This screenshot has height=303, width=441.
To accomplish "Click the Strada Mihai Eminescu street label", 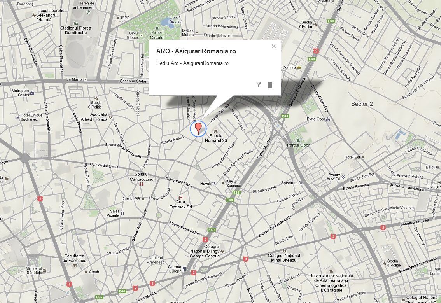I will click(x=123, y=150).
